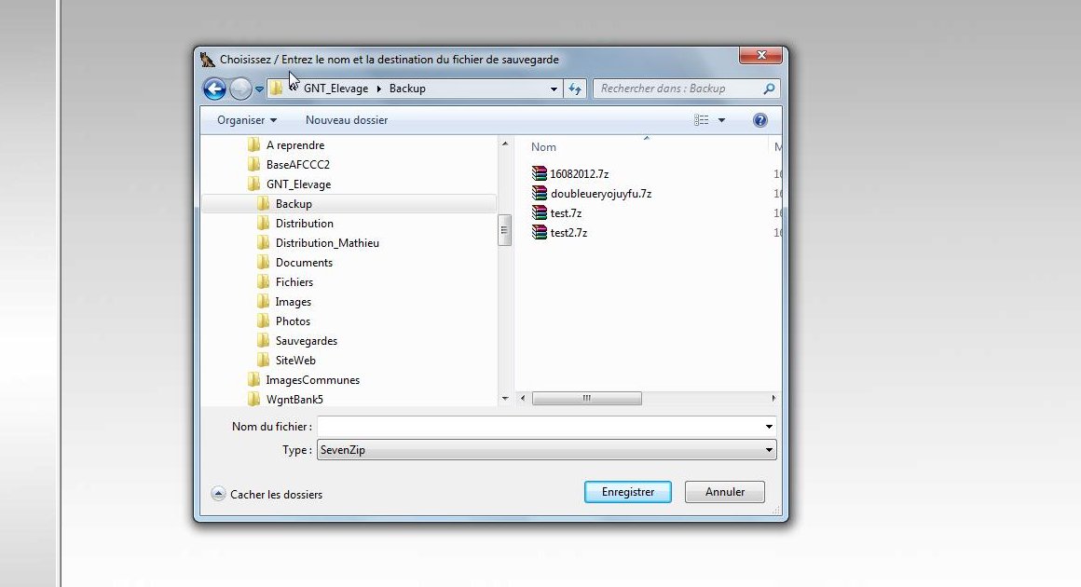Click the blue Back navigation arrow

[214, 89]
